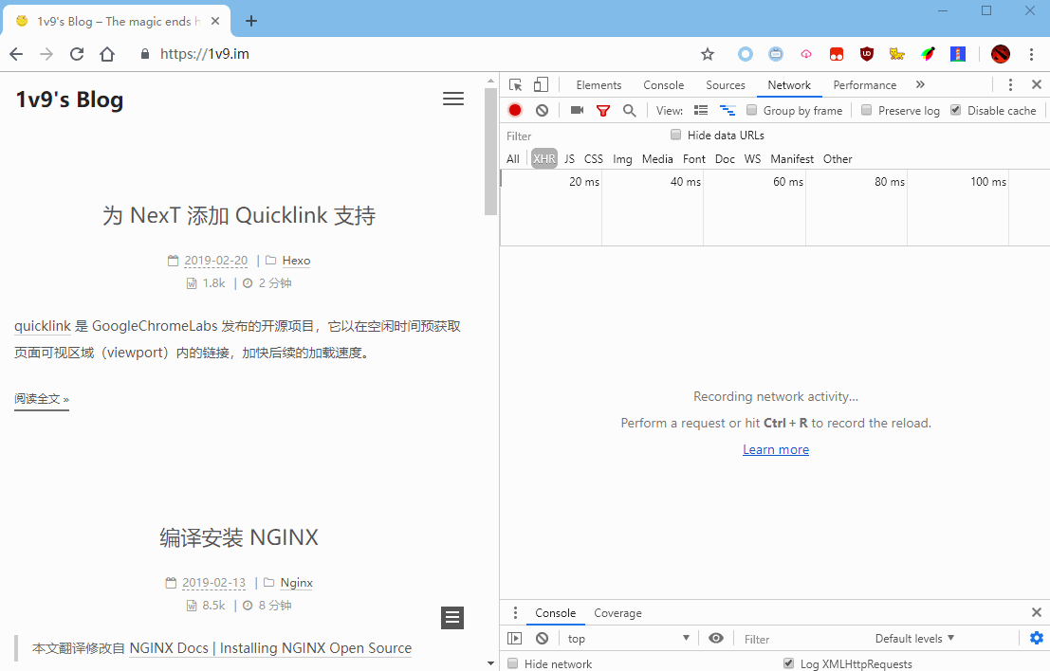Viewport: 1050px width, 671px height.
Task: Toggle the network filter funnel
Action: pos(603,110)
